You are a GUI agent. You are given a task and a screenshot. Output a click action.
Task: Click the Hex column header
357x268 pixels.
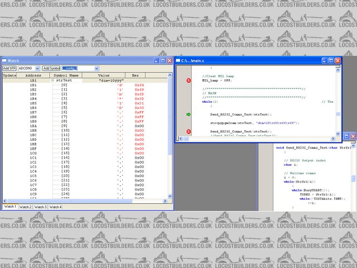(x=135, y=75)
